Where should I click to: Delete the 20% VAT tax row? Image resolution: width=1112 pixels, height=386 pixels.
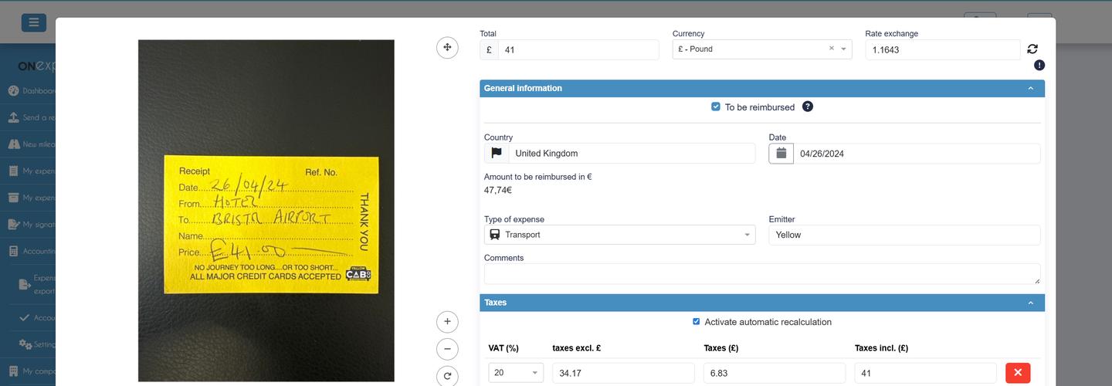(1017, 373)
